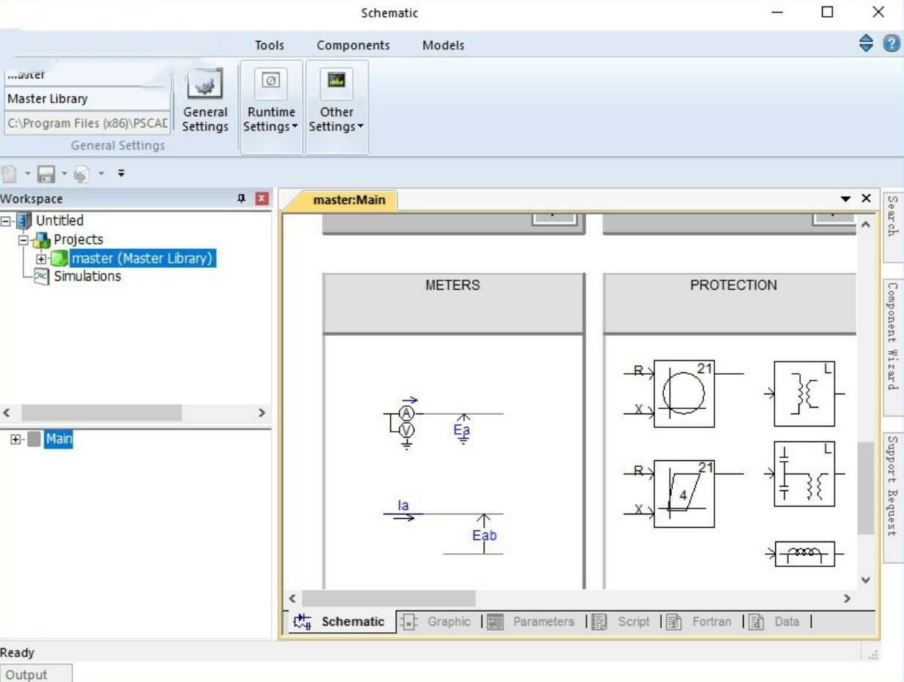Click the C:\Program Files path field

pos(87,123)
